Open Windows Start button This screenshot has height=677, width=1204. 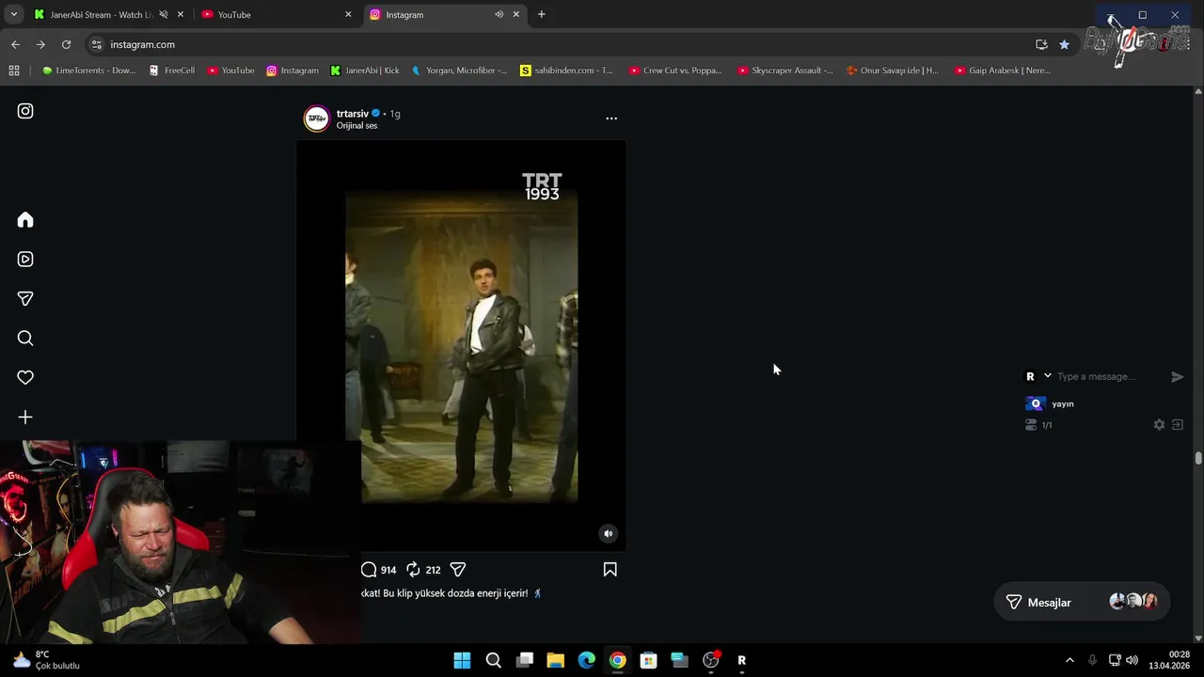(x=462, y=660)
